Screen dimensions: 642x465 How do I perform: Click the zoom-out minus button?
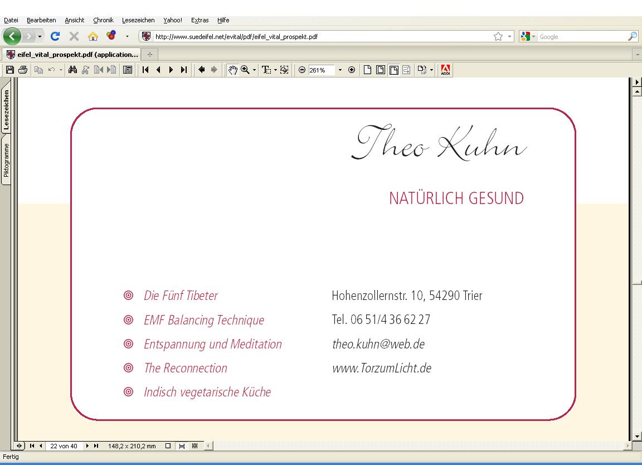click(x=302, y=70)
